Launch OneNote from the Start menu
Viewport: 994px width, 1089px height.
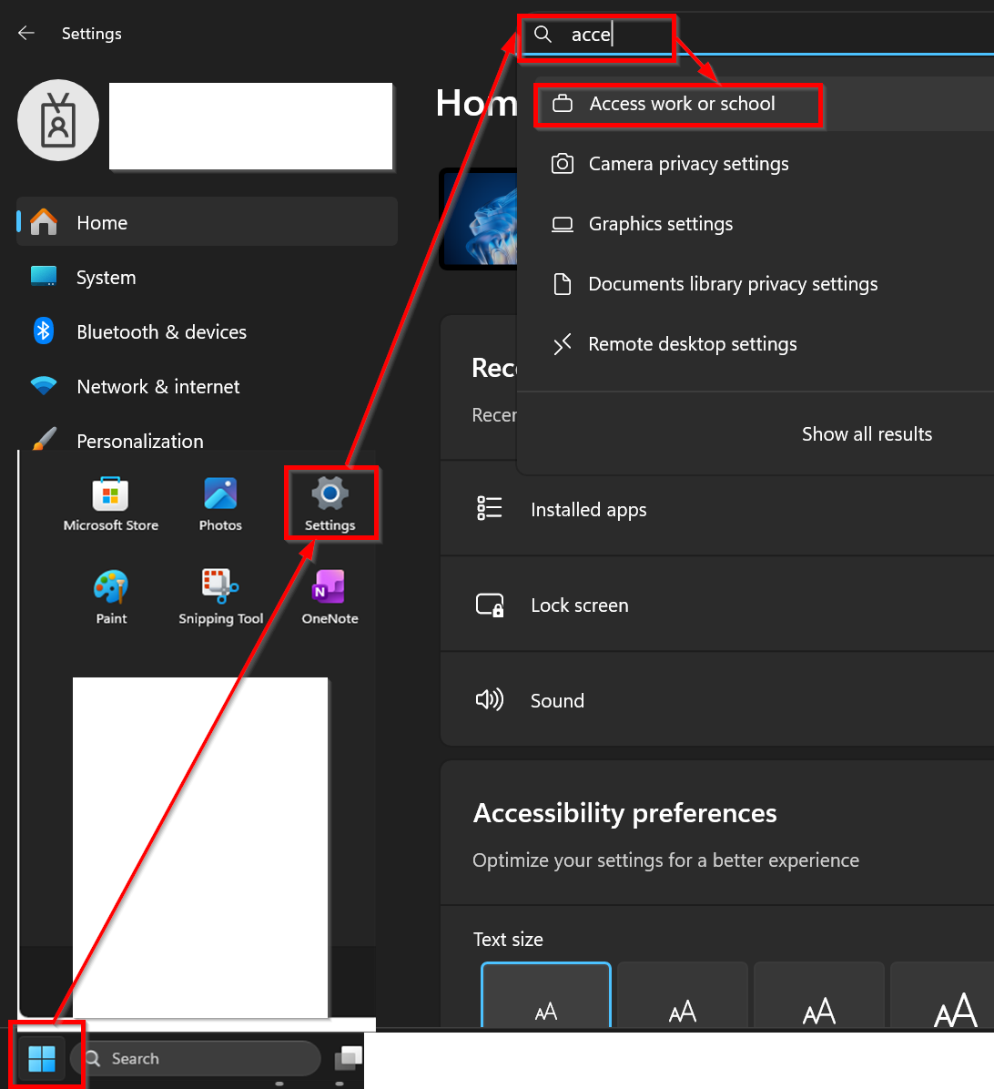click(x=329, y=596)
